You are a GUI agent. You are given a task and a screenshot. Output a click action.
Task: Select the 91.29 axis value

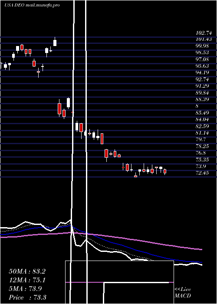(202, 86)
